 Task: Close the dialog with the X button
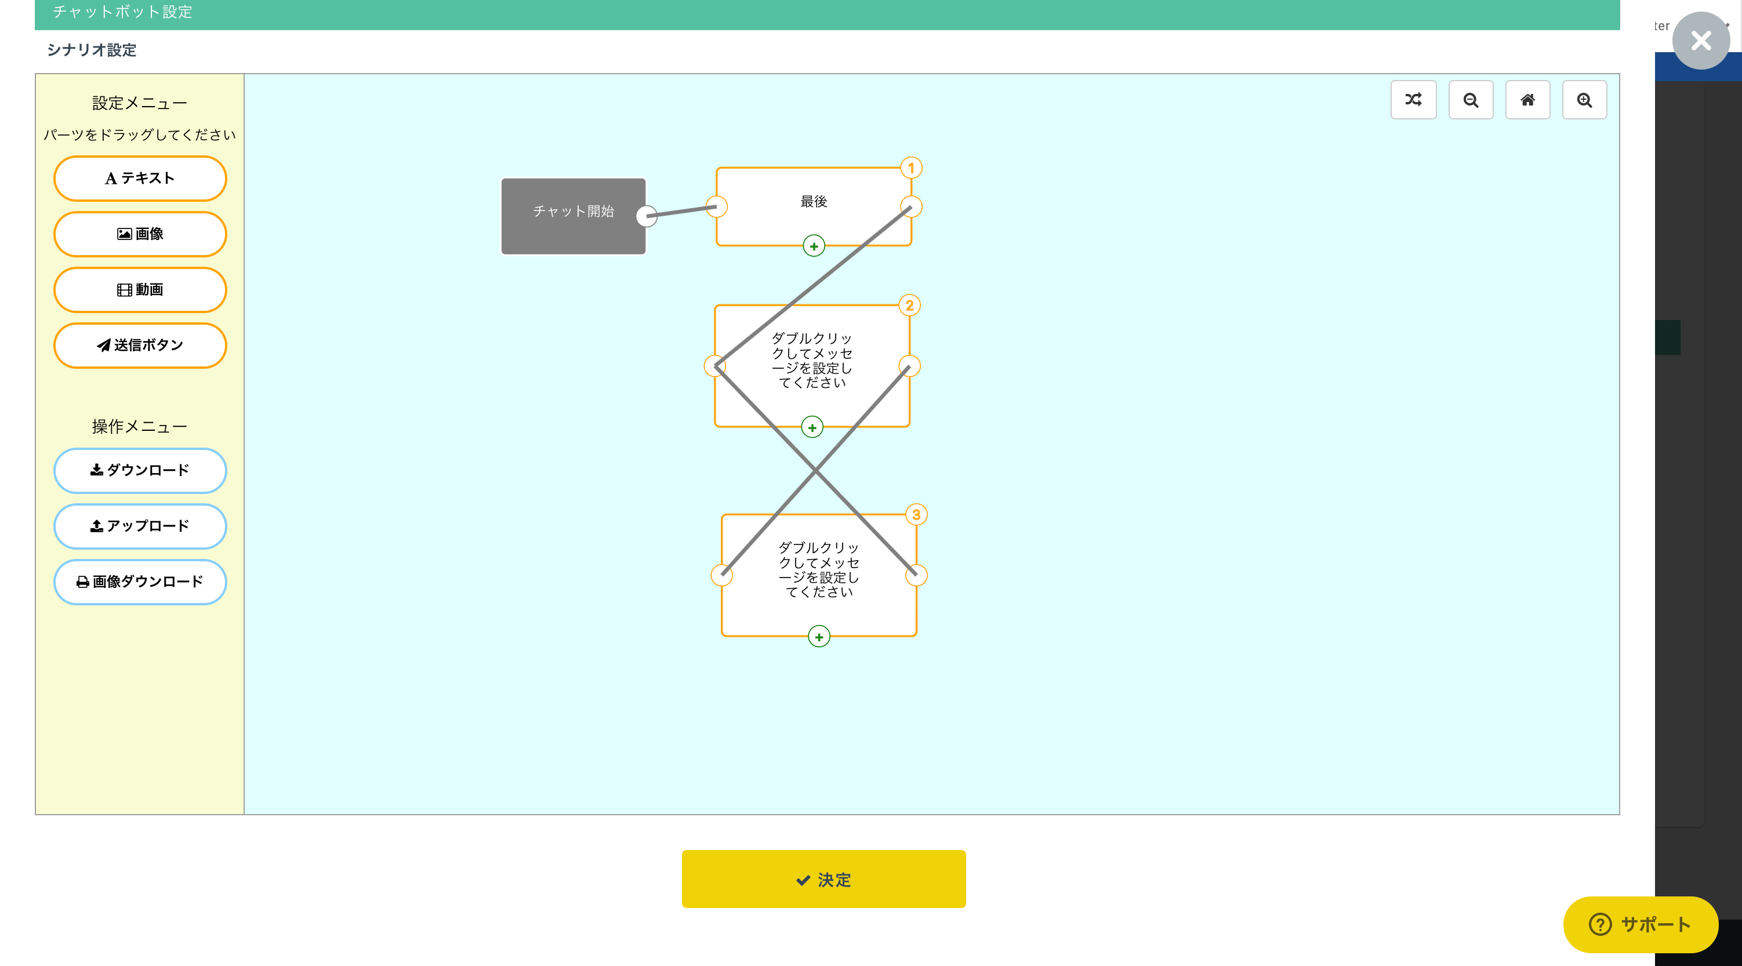point(1700,41)
